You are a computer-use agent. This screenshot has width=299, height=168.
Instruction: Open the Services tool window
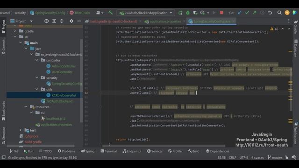point(155,151)
